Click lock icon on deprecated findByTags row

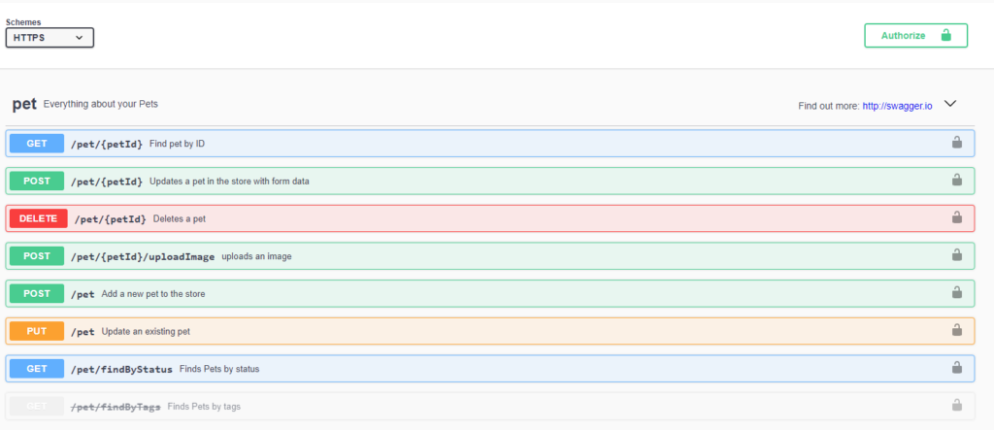[x=956, y=405]
